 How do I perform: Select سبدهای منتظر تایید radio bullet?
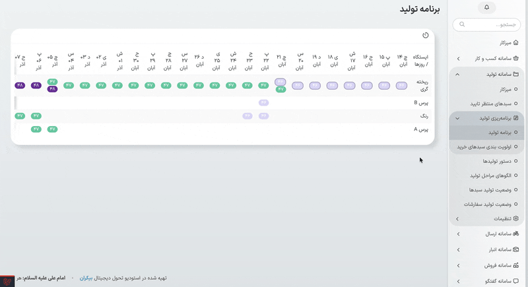point(516,104)
